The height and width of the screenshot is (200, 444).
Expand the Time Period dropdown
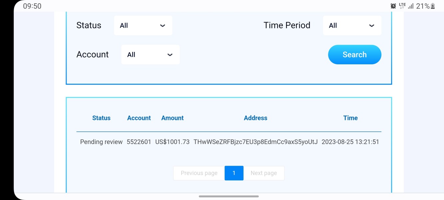(352, 25)
